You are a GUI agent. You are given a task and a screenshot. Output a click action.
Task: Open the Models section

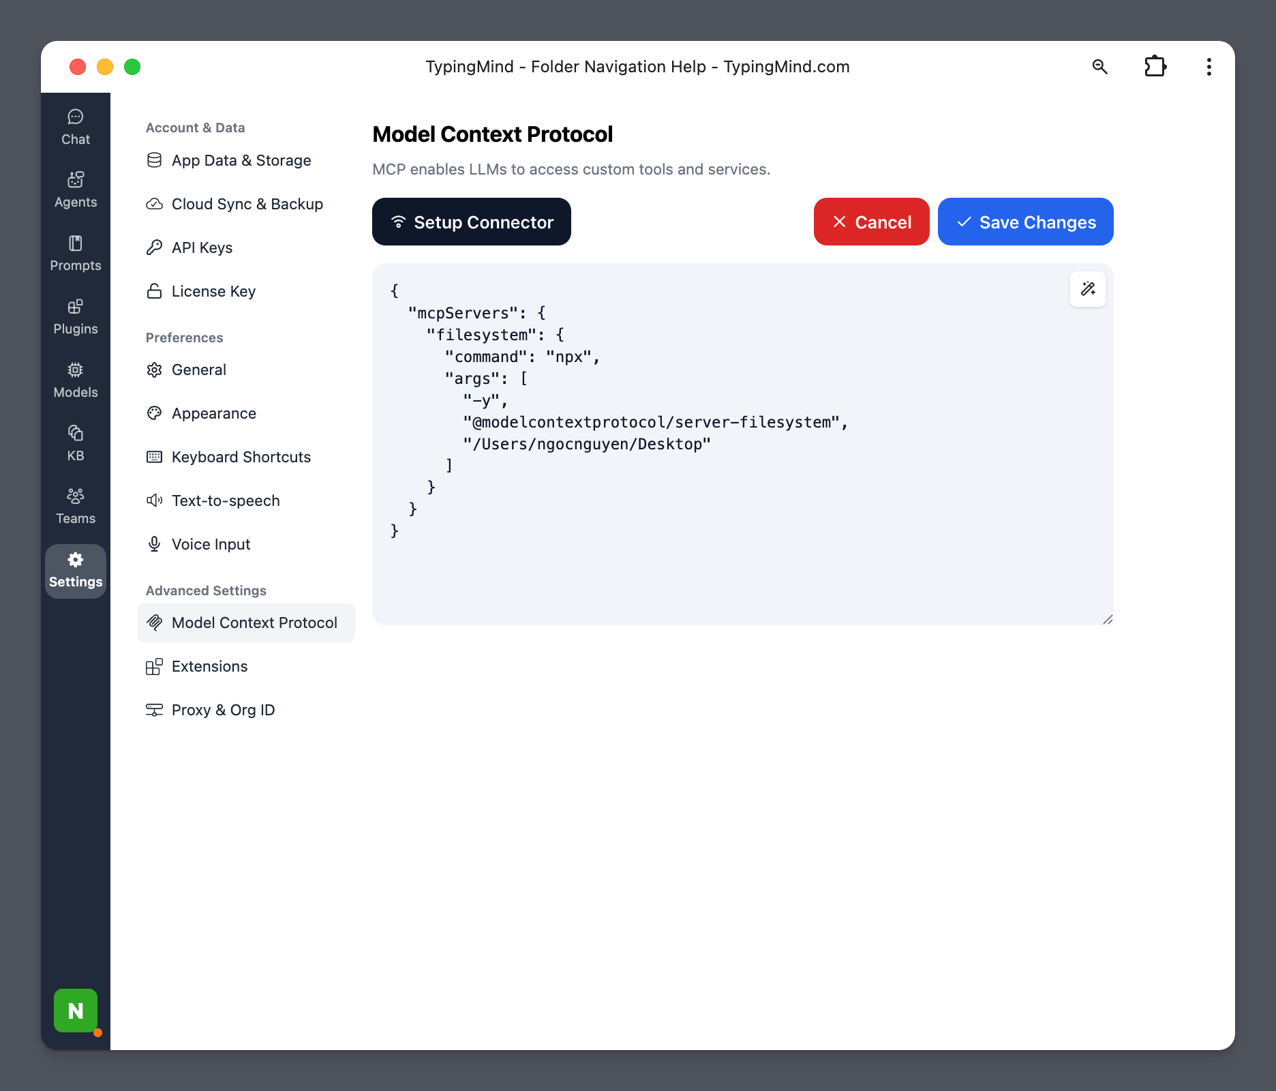(76, 380)
